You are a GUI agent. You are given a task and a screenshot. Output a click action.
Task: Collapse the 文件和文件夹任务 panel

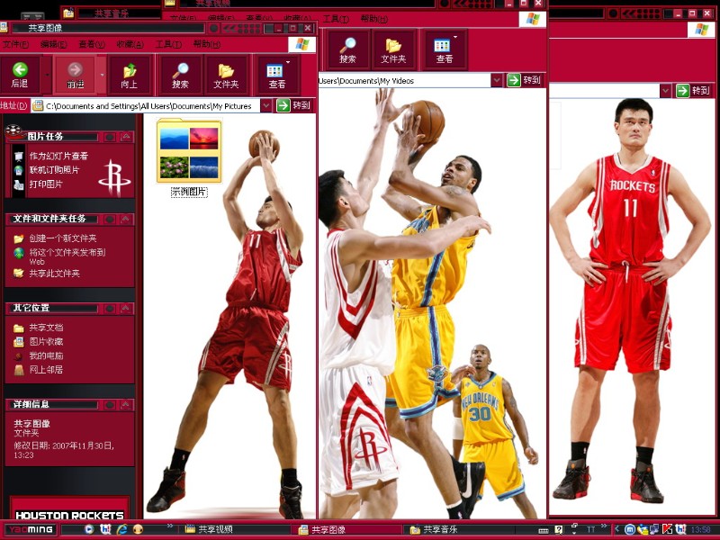pyautogui.click(x=126, y=219)
